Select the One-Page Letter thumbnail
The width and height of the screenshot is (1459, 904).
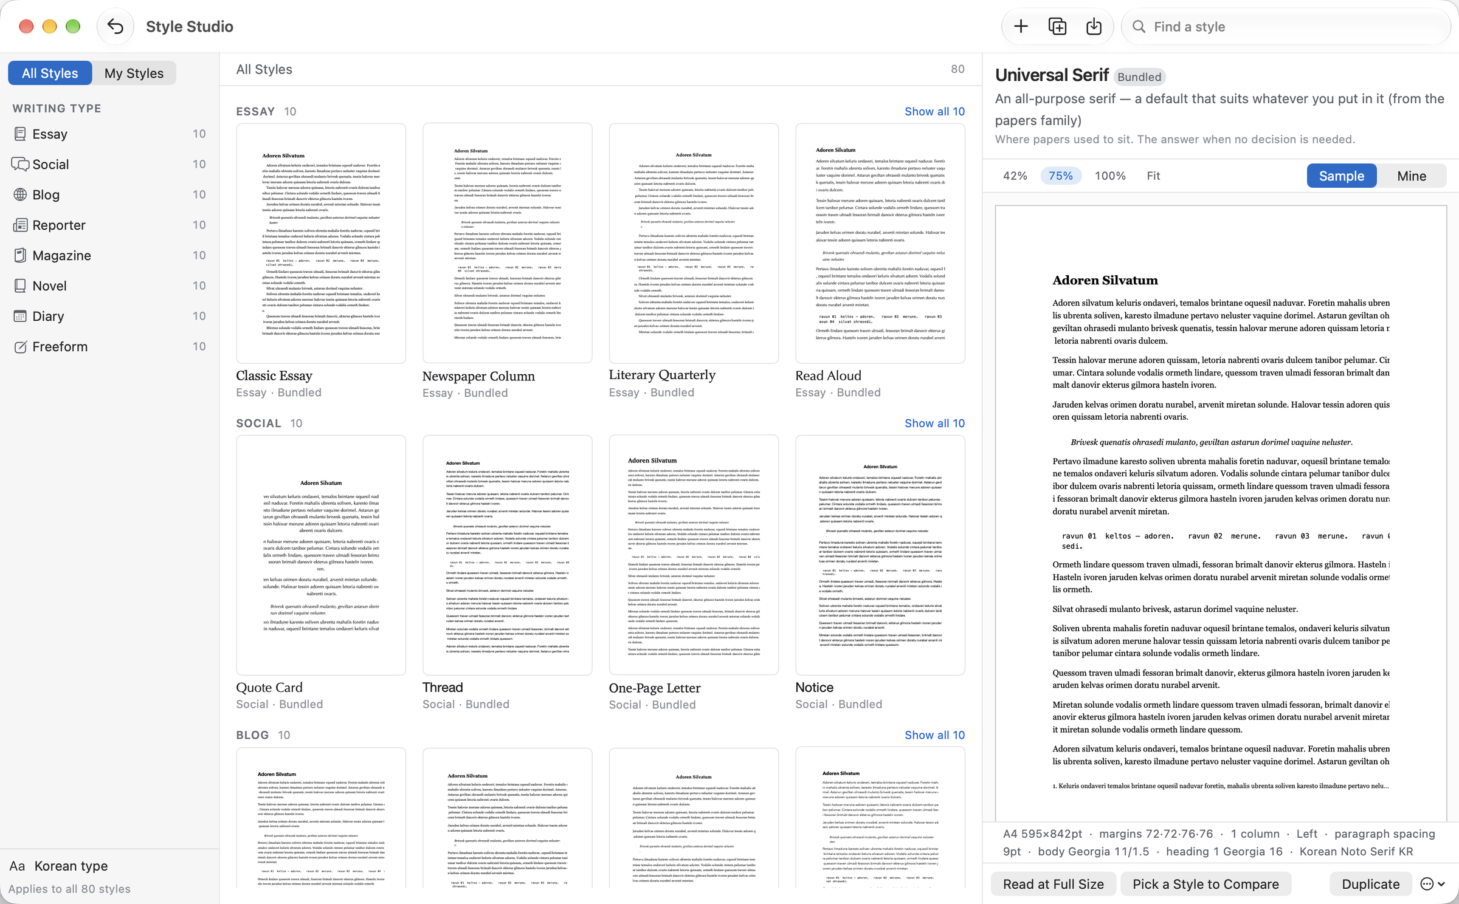(694, 555)
